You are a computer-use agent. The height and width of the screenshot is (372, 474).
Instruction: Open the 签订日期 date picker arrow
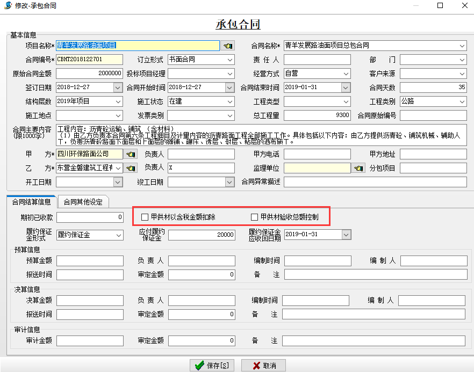coord(118,87)
